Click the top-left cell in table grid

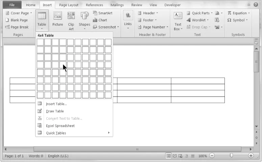[40, 42]
